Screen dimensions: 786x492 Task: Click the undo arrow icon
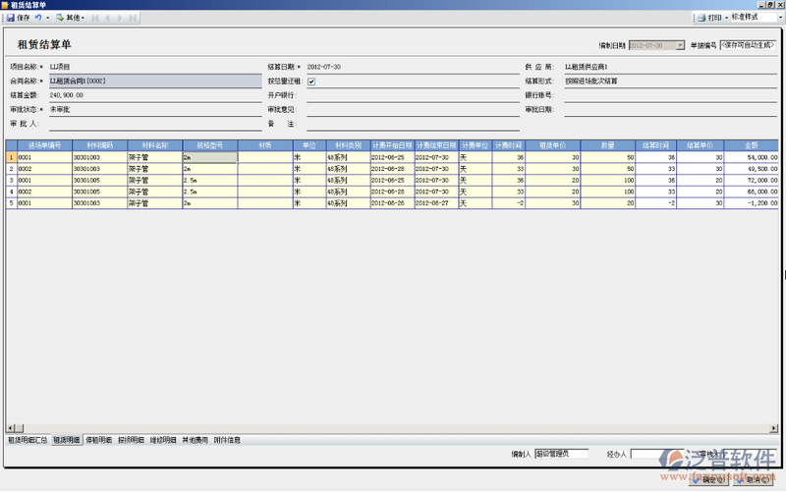tap(37, 18)
